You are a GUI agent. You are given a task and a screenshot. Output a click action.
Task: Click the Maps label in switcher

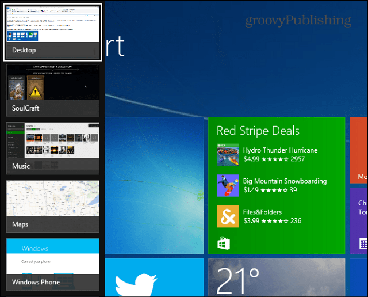coord(20,224)
